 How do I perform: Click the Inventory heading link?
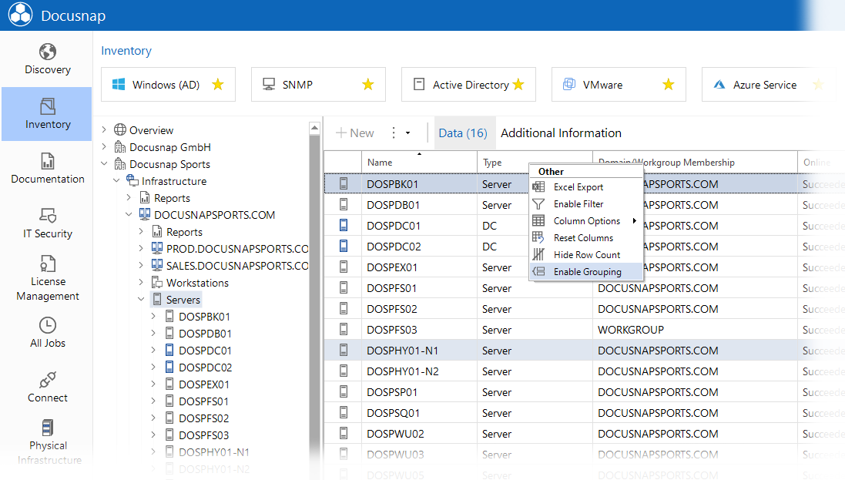pos(126,51)
